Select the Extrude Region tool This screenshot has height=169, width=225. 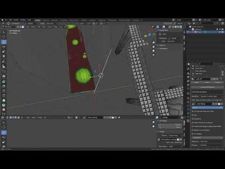click(4, 77)
